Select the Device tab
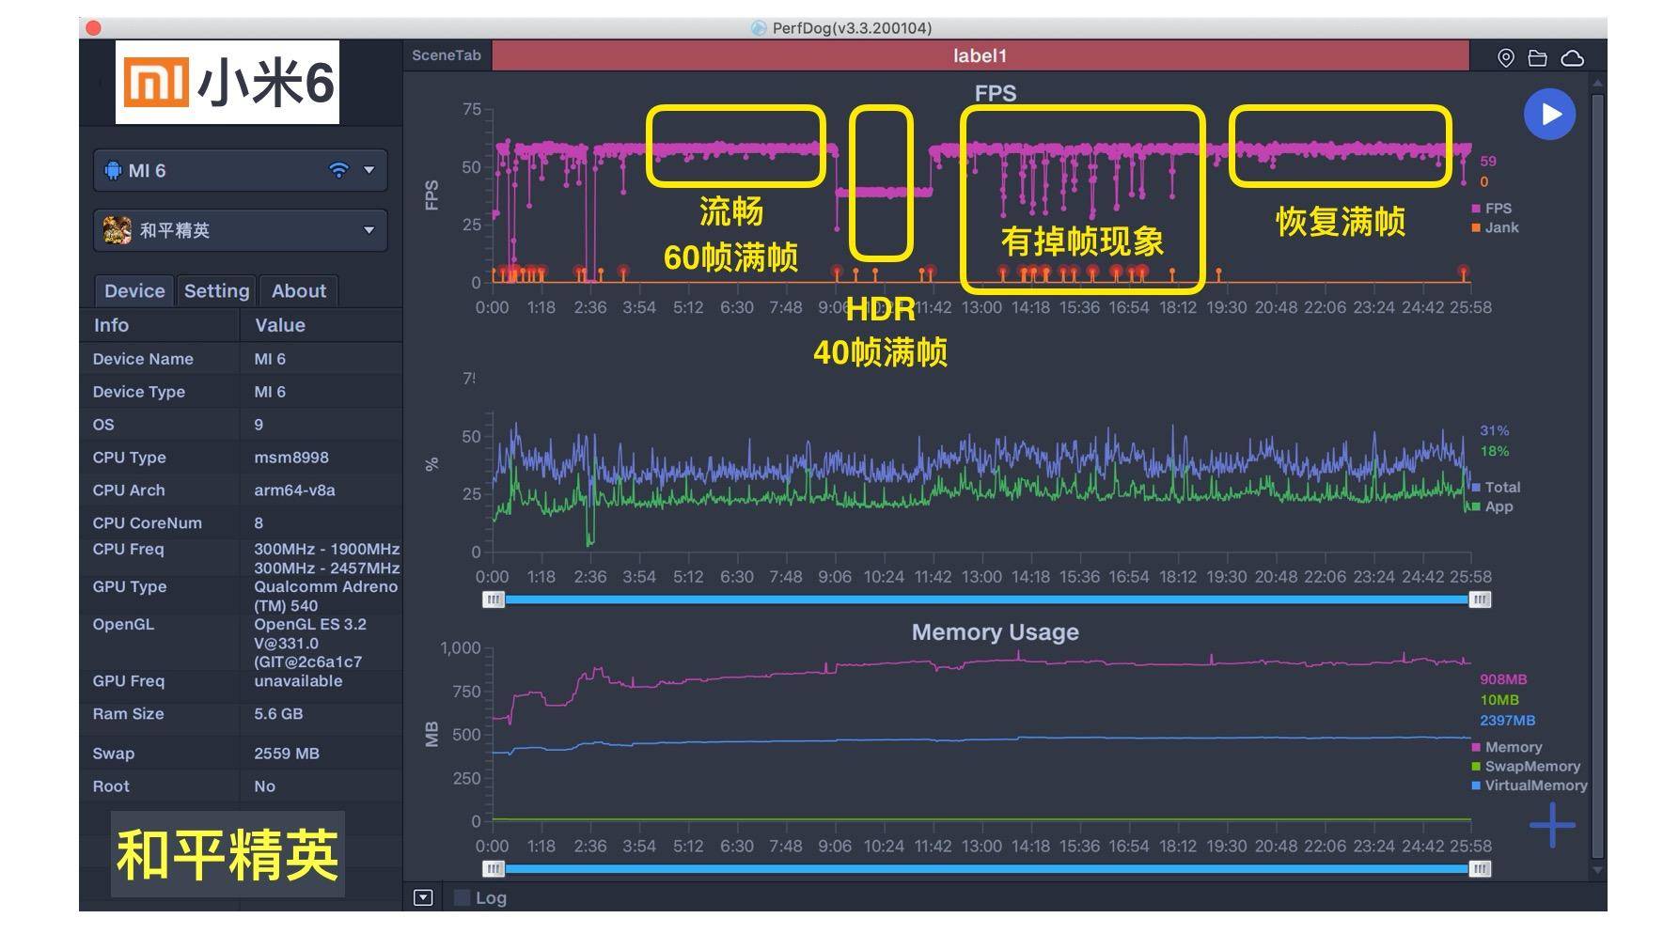Screen dimensions: 1679x949 click(134, 291)
